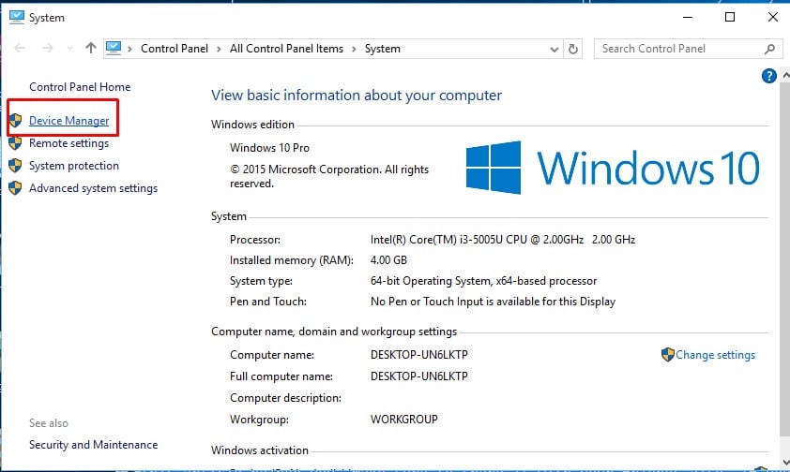
Task: Minimize the System window
Action: [688, 17]
